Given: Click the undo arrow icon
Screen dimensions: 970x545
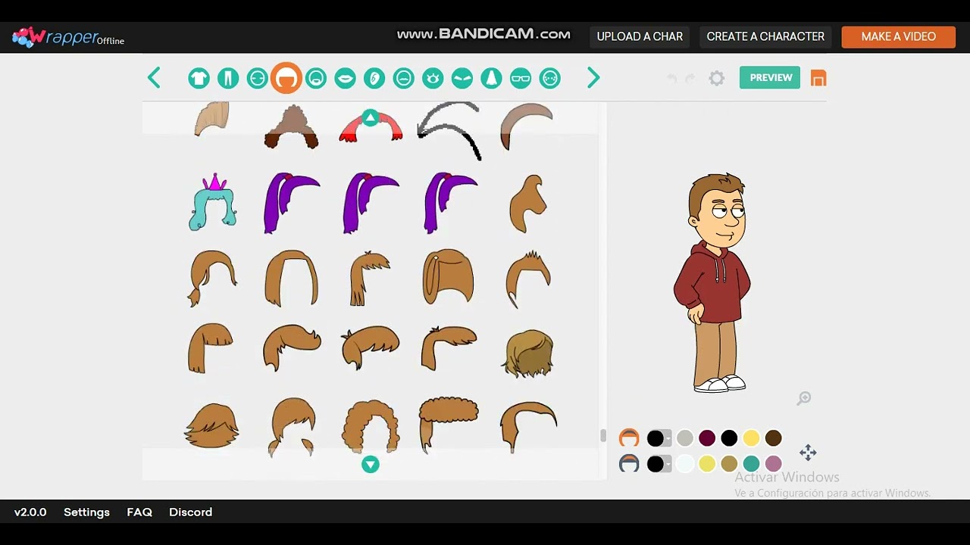Looking at the screenshot, I should click(x=671, y=79).
